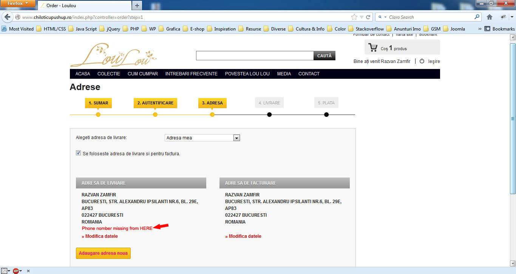The image size is (516, 274).
Task: Open POVESTEA LOU LOU menu item
Action: click(x=247, y=74)
